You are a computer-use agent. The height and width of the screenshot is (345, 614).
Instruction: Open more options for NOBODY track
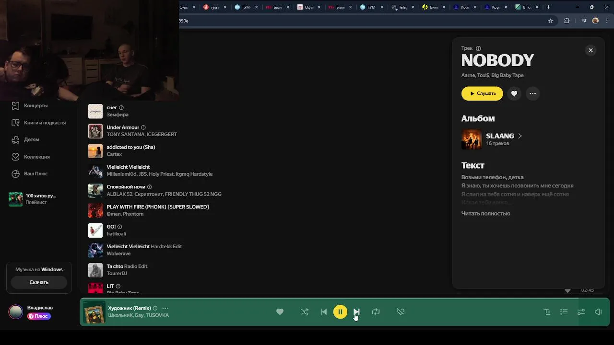532,93
